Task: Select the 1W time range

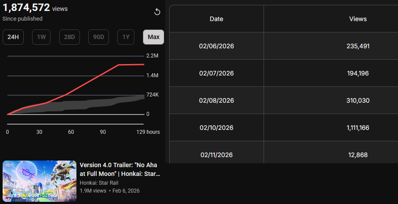Action: [x=41, y=37]
